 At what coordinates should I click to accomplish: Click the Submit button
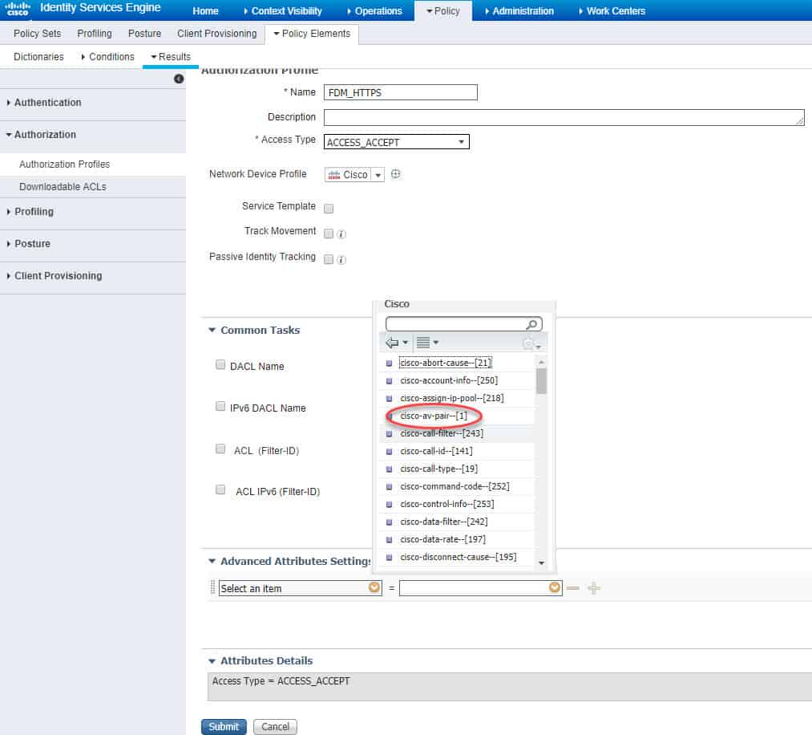tap(224, 727)
